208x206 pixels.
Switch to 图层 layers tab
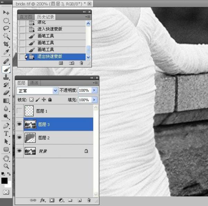click(21, 83)
